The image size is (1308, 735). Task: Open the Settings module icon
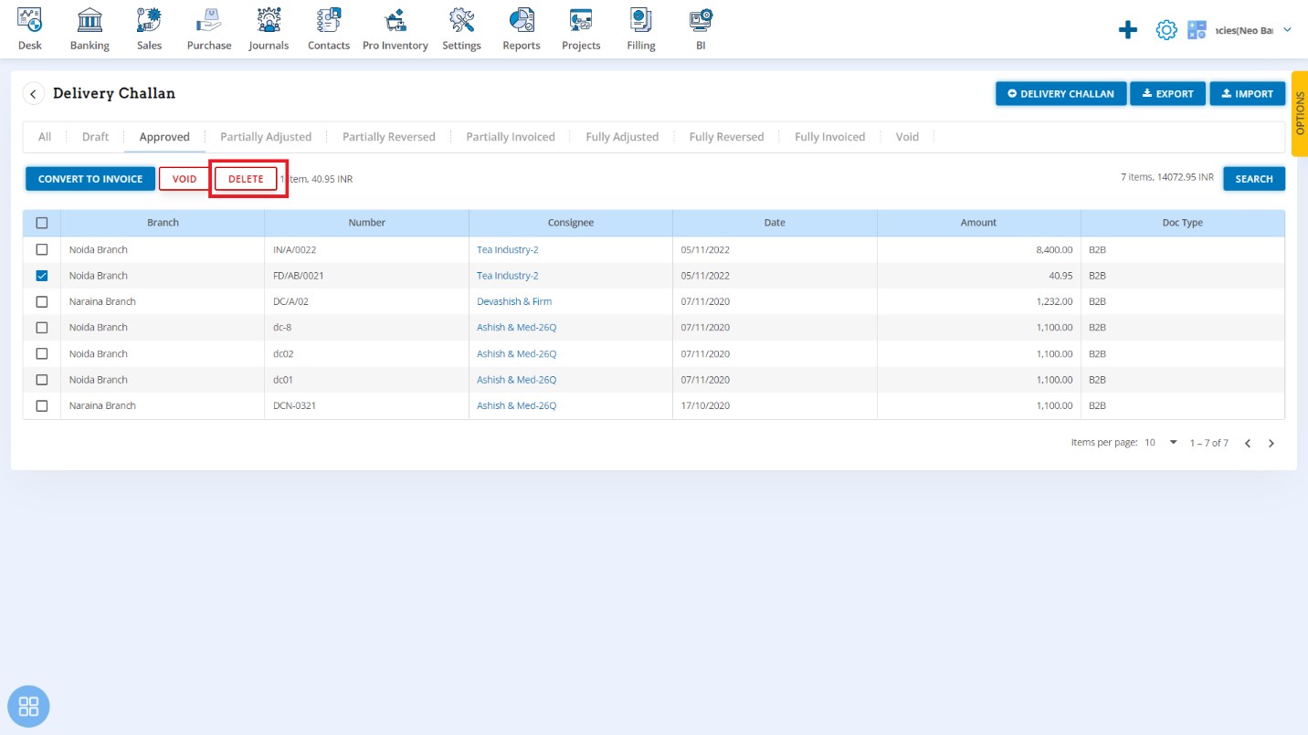point(461,19)
